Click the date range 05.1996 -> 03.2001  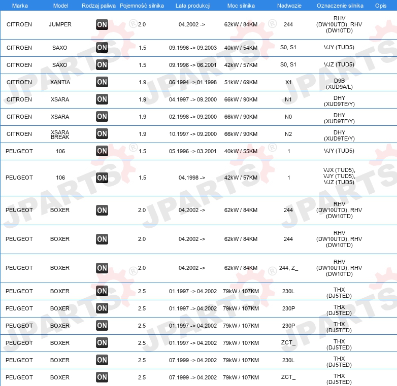[x=193, y=151]
